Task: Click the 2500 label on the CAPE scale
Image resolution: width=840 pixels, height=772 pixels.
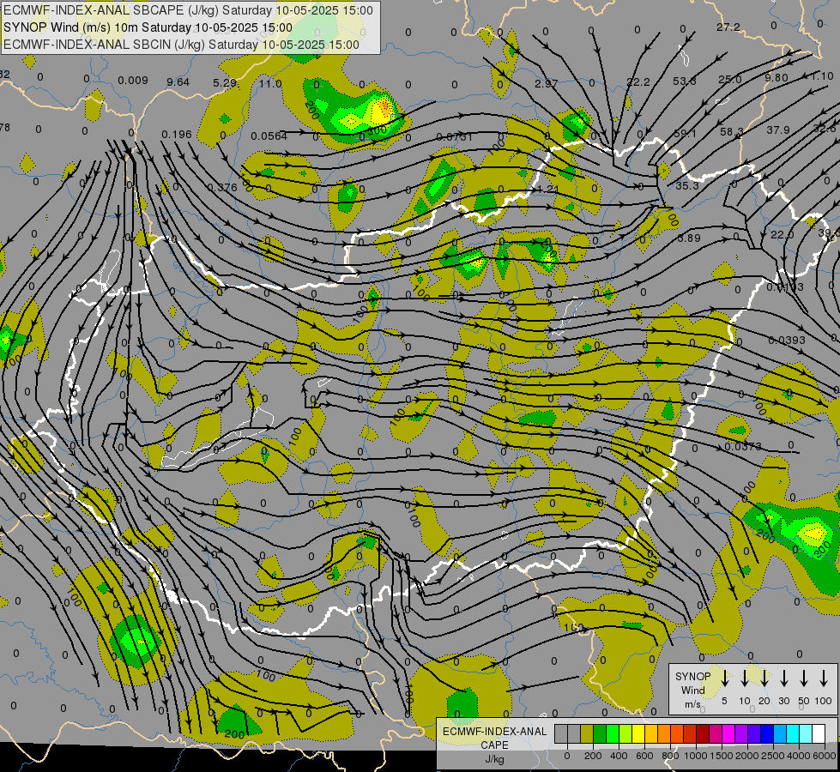Action: (x=772, y=756)
